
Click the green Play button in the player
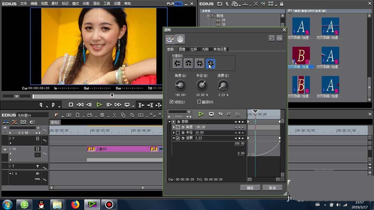pyautogui.click(x=99, y=105)
